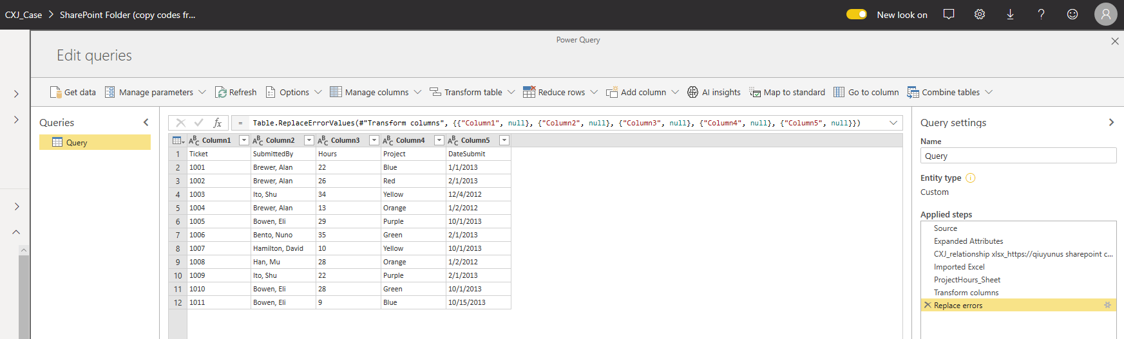Viewport: 1124px width, 339px height.
Task: Close the Power Query editor dialog
Action: [1115, 41]
